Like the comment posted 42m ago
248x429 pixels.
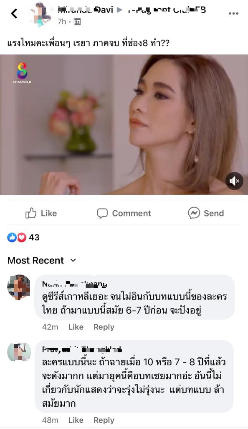(76, 327)
